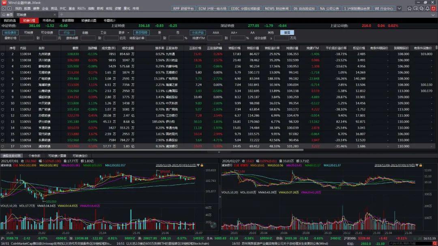
Task: Favorite row 110059 with its heart icon
Action: (2, 146)
